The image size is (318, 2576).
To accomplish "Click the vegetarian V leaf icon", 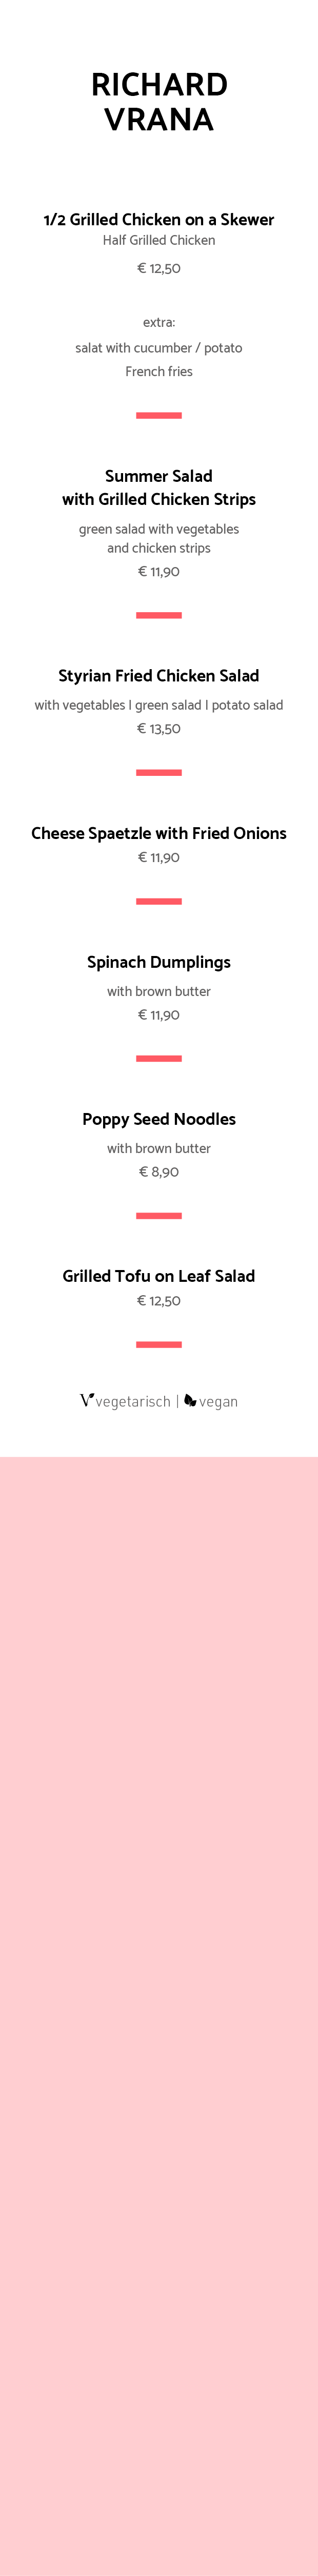I will (87, 1400).
